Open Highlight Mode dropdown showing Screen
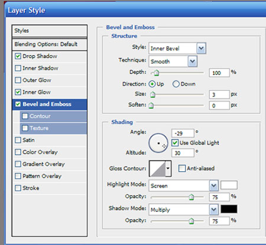 point(183,185)
